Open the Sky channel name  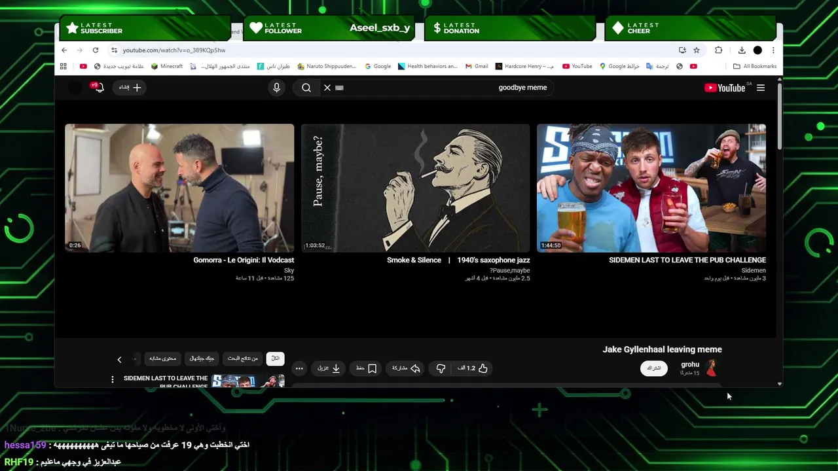pyautogui.click(x=289, y=270)
